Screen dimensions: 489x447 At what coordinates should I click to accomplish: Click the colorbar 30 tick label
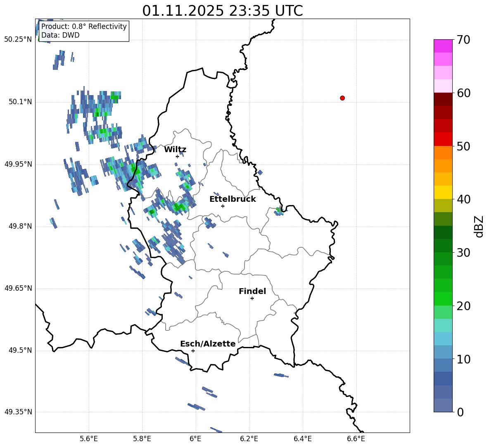[463, 253]
